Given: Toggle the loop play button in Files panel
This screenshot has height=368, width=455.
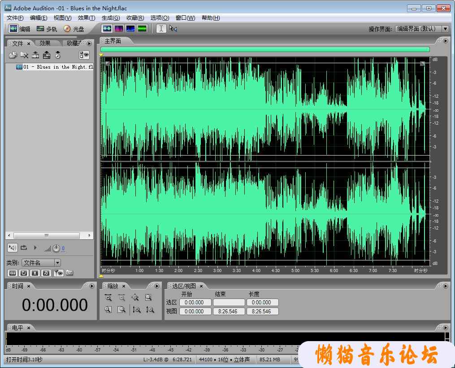Looking at the screenshot, I should [24, 247].
